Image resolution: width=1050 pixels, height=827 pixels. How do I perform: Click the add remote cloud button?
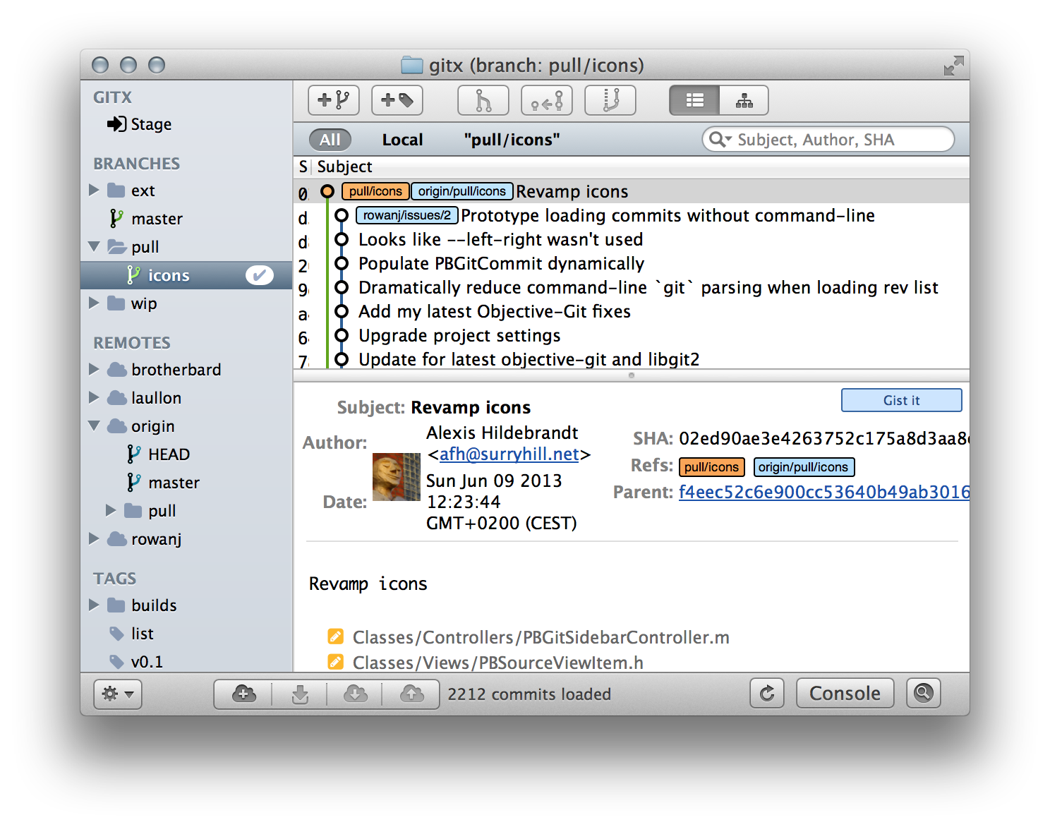click(x=244, y=694)
